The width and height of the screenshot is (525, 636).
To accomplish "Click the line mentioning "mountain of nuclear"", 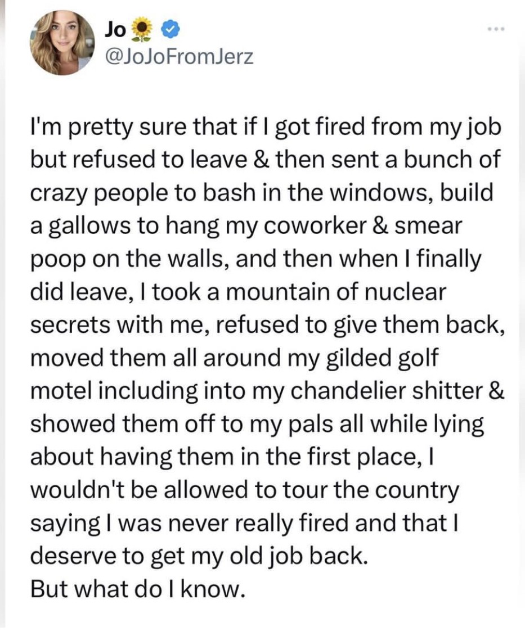I will coord(239,292).
